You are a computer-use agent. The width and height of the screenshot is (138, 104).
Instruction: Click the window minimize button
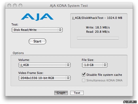(x=15, y=6)
